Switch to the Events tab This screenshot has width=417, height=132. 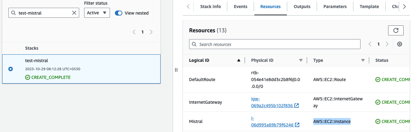tap(241, 7)
